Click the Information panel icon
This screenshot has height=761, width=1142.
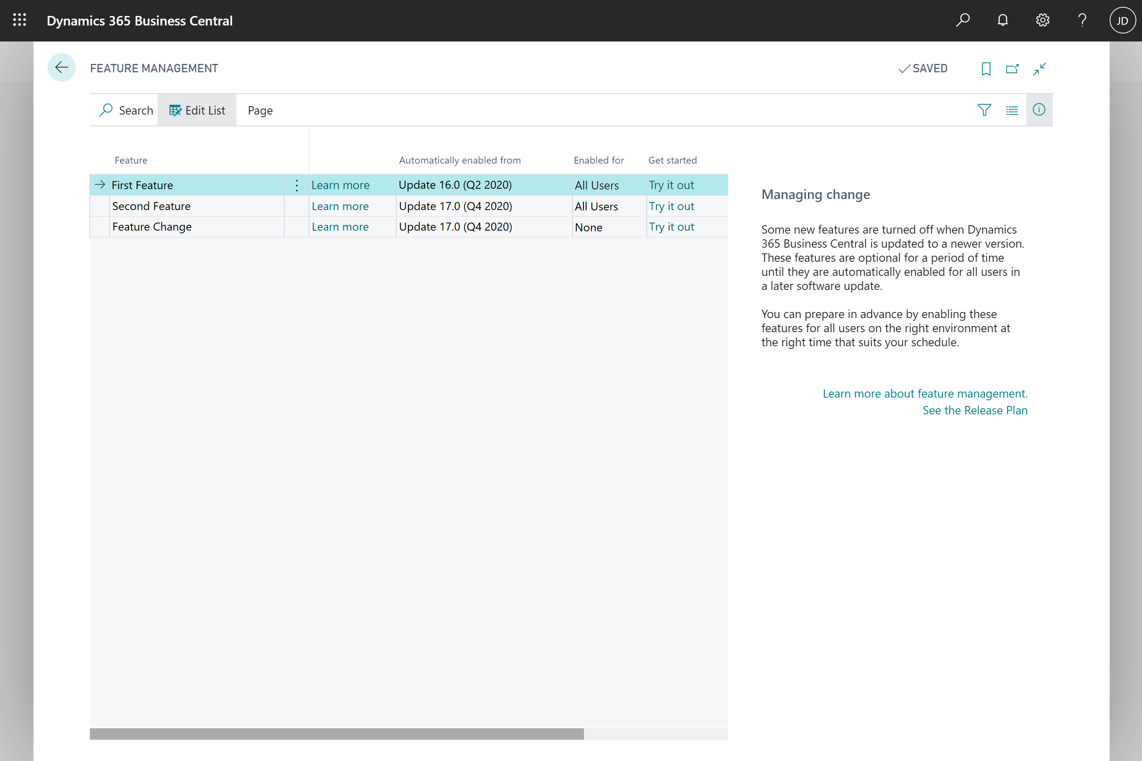click(x=1039, y=110)
